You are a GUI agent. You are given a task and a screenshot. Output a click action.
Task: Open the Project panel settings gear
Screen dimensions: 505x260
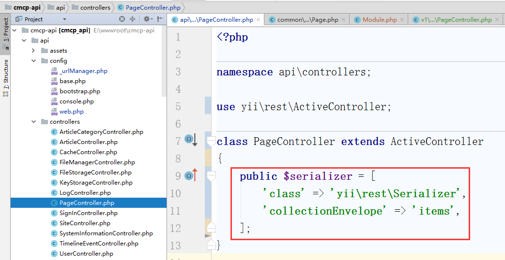click(x=146, y=19)
